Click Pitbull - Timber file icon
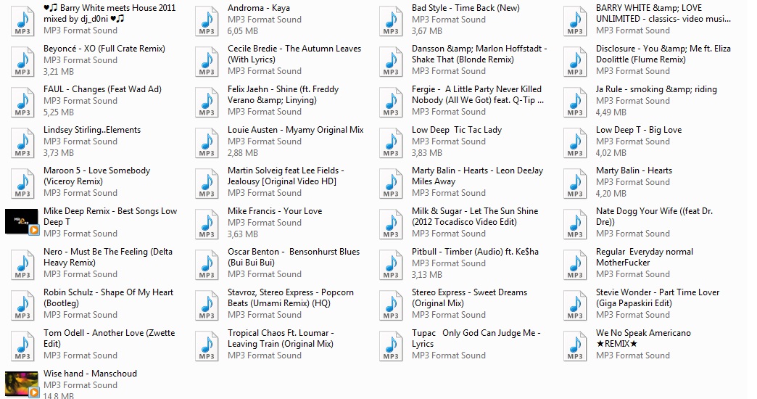This screenshot has height=399, width=757. 391,265
